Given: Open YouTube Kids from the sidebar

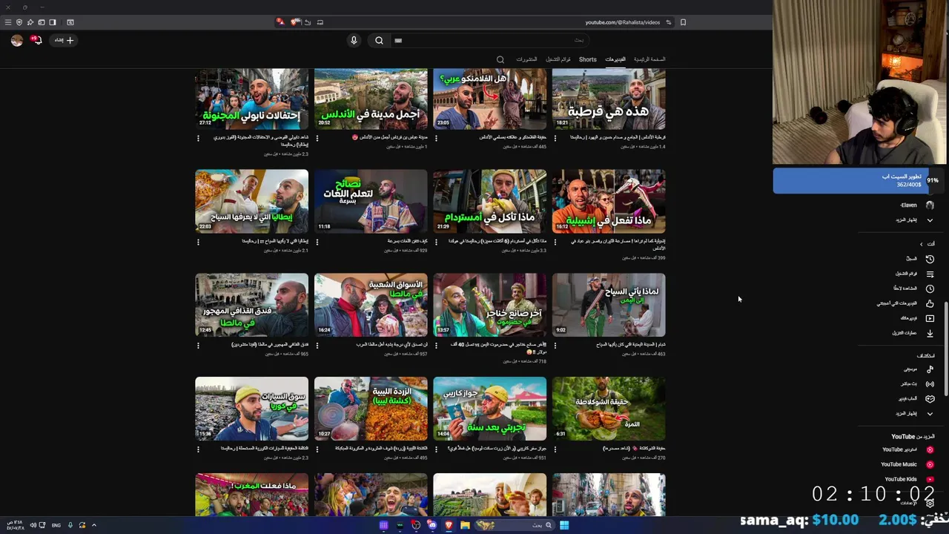Looking at the screenshot, I should (908, 479).
